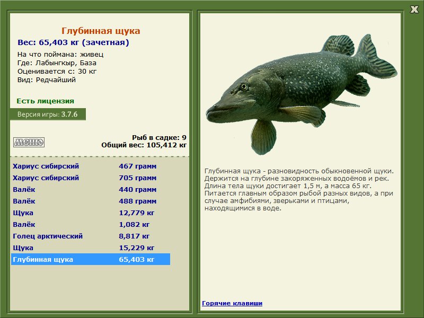This screenshot has height=318, width=424.
Task: Select the Щука 12,779 кг row
Action: tap(91, 213)
